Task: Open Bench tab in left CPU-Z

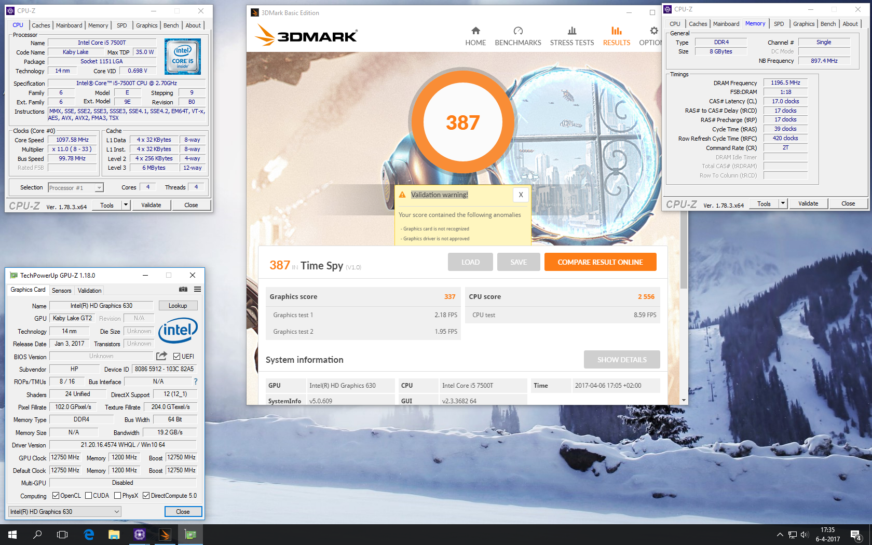Action: point(171,25)
